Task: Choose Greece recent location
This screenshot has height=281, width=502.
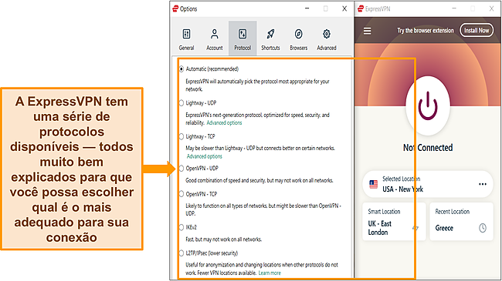Action: pos(461,222)
